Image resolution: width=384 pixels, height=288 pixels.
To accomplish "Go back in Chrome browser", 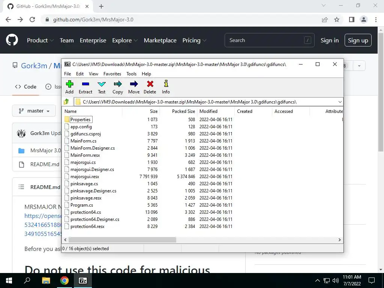I will point(8,19).
